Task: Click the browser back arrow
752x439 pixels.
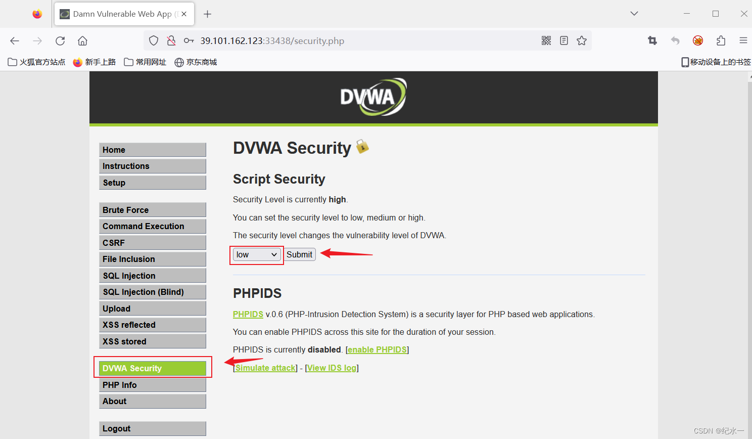Action: pyautogui.click(x=15, y=41)
